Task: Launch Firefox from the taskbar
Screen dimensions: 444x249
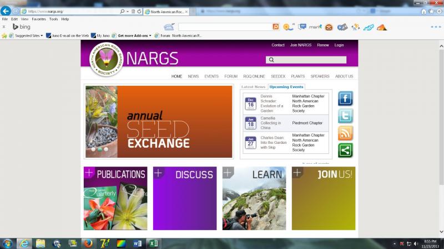Action: [88, 243]
